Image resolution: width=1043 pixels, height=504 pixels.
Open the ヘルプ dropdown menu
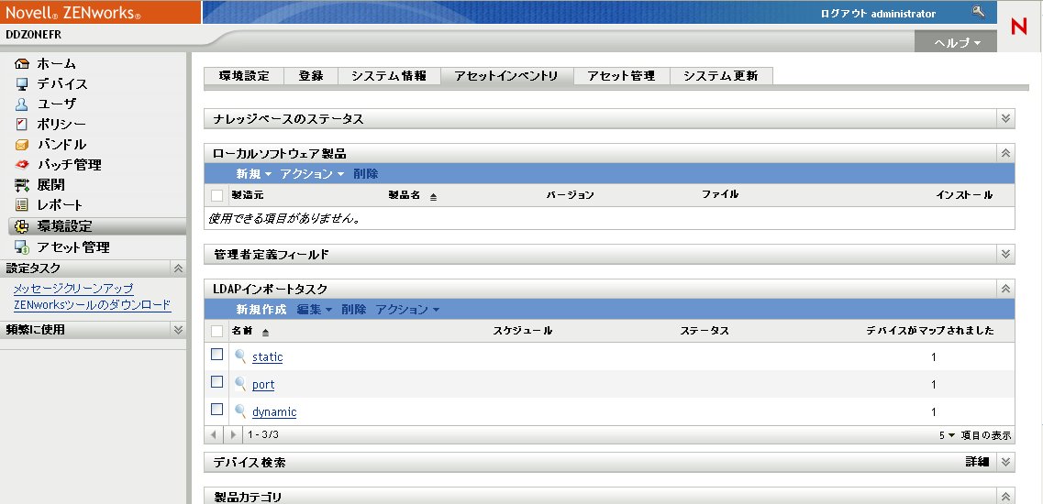tap(957, 42)
